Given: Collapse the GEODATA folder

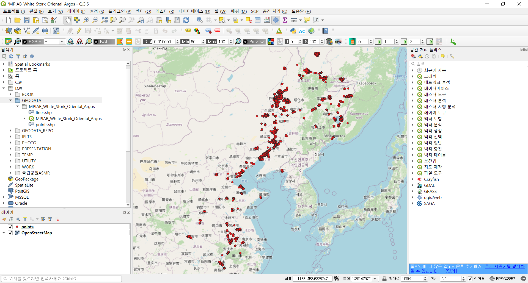Looking at the screenshot, I should (10, 100).
